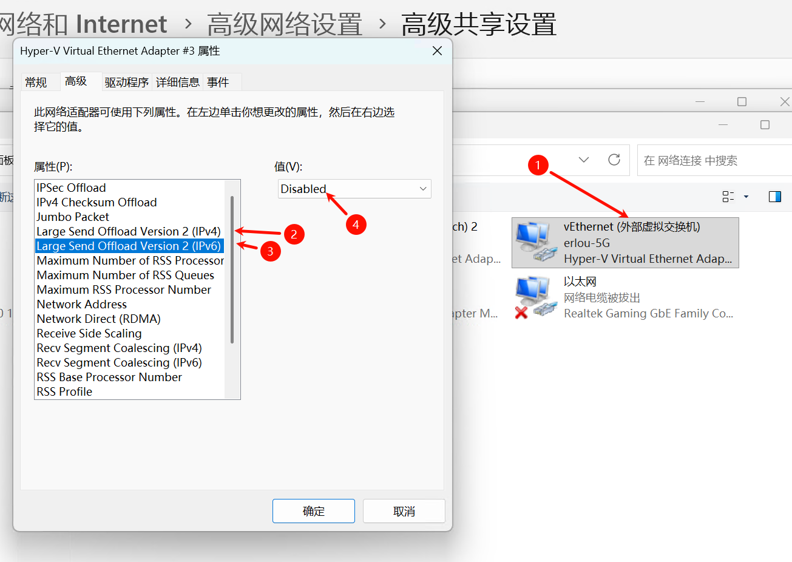The width and height of the screenshot is (792, 562).
Task: Close the Hyper-V adapter properties dialog
Action: (x=437, y=51)
